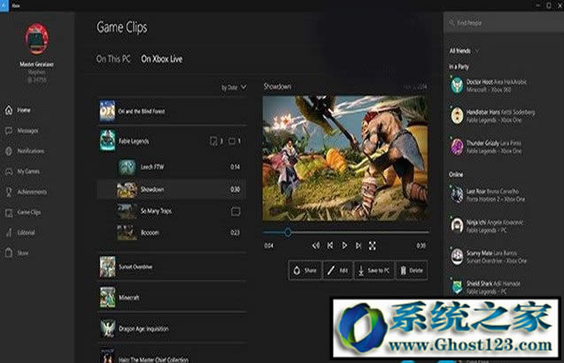Select the On Xbox Live tab
564x363 pixels.
click(x=162, y=58)
